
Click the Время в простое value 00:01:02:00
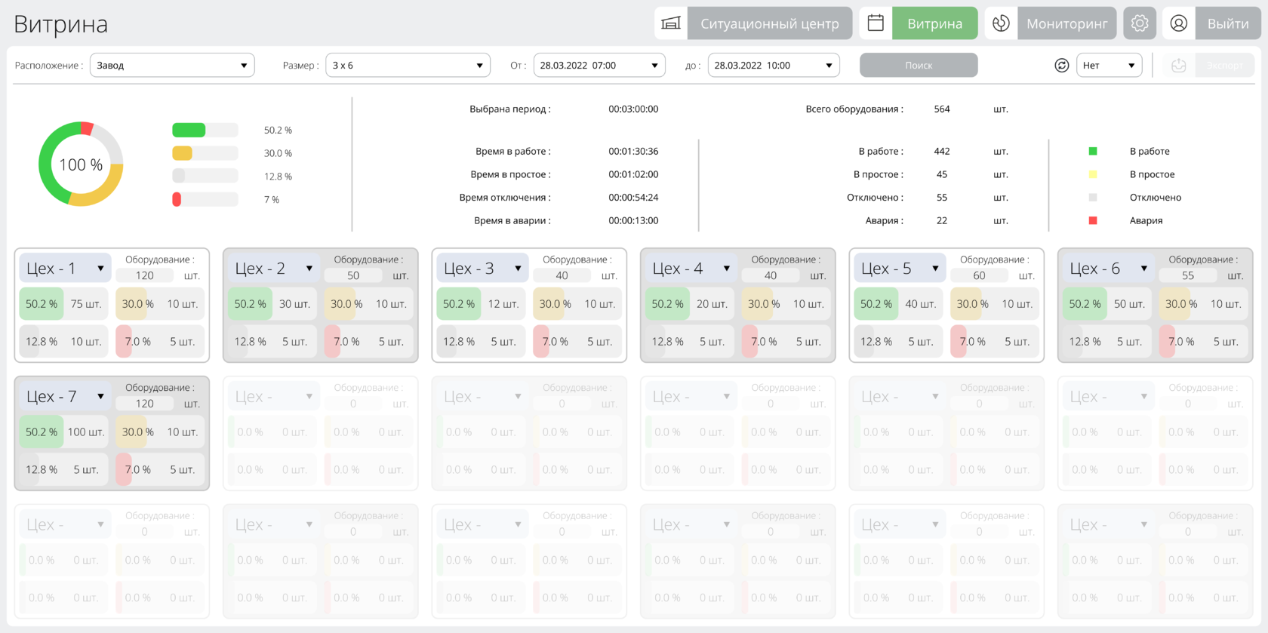tap(633, 174)
